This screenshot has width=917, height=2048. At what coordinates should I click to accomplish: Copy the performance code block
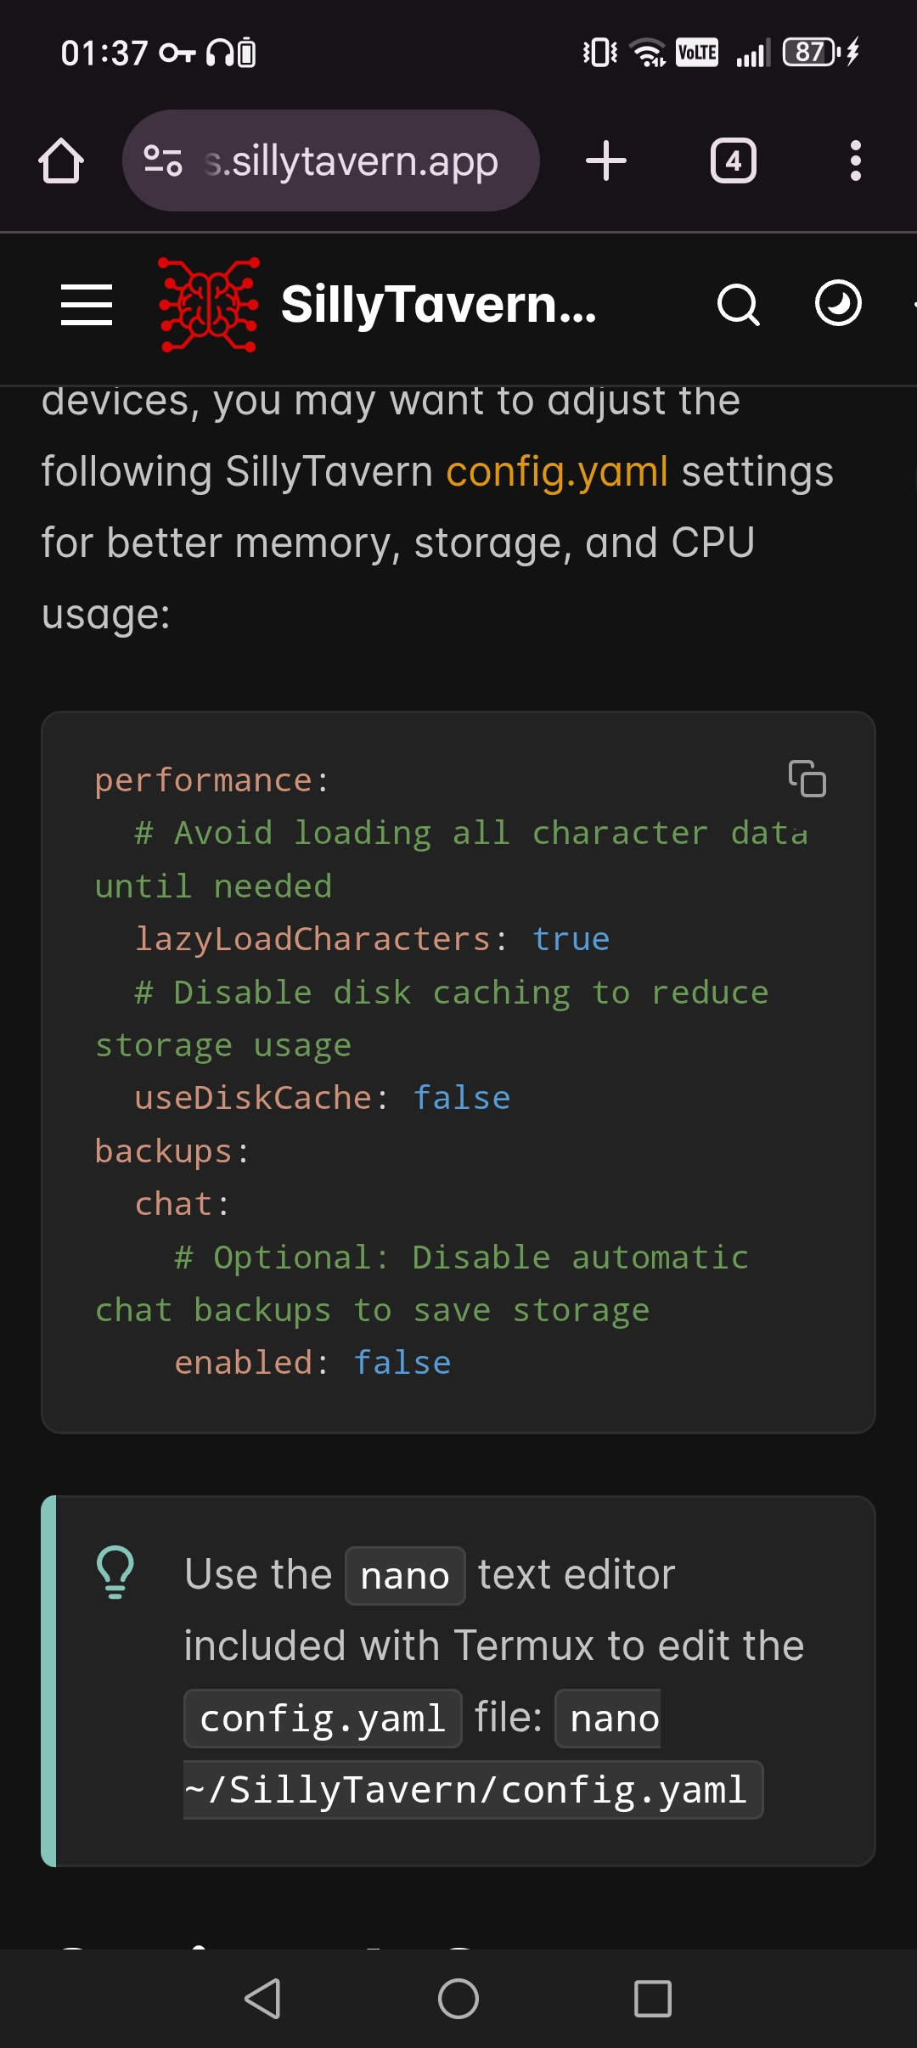pyautogui.click(x=807, y=779)
